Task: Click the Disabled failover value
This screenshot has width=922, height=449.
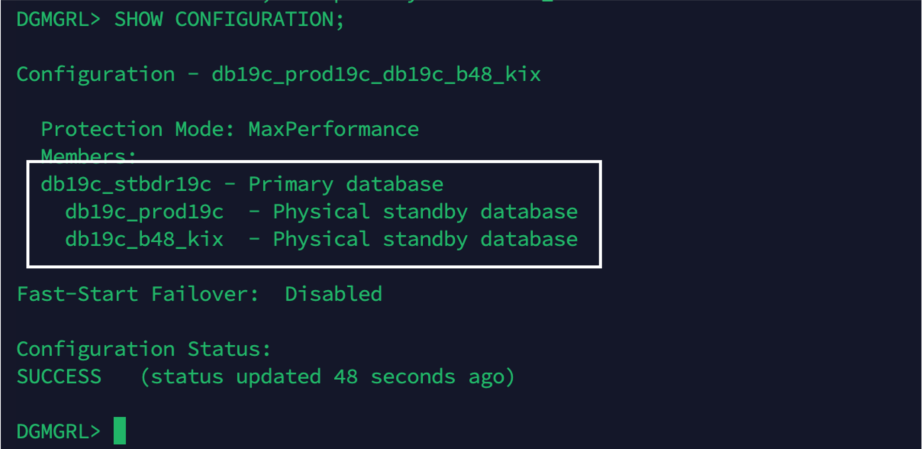Action: tap(333, 294)
